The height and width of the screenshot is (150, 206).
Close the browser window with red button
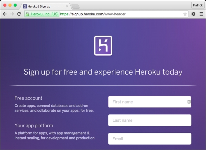5,5
